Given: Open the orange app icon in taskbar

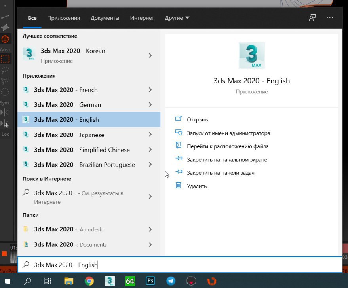Looking at the screenshot, I should [x=212, y=281].
